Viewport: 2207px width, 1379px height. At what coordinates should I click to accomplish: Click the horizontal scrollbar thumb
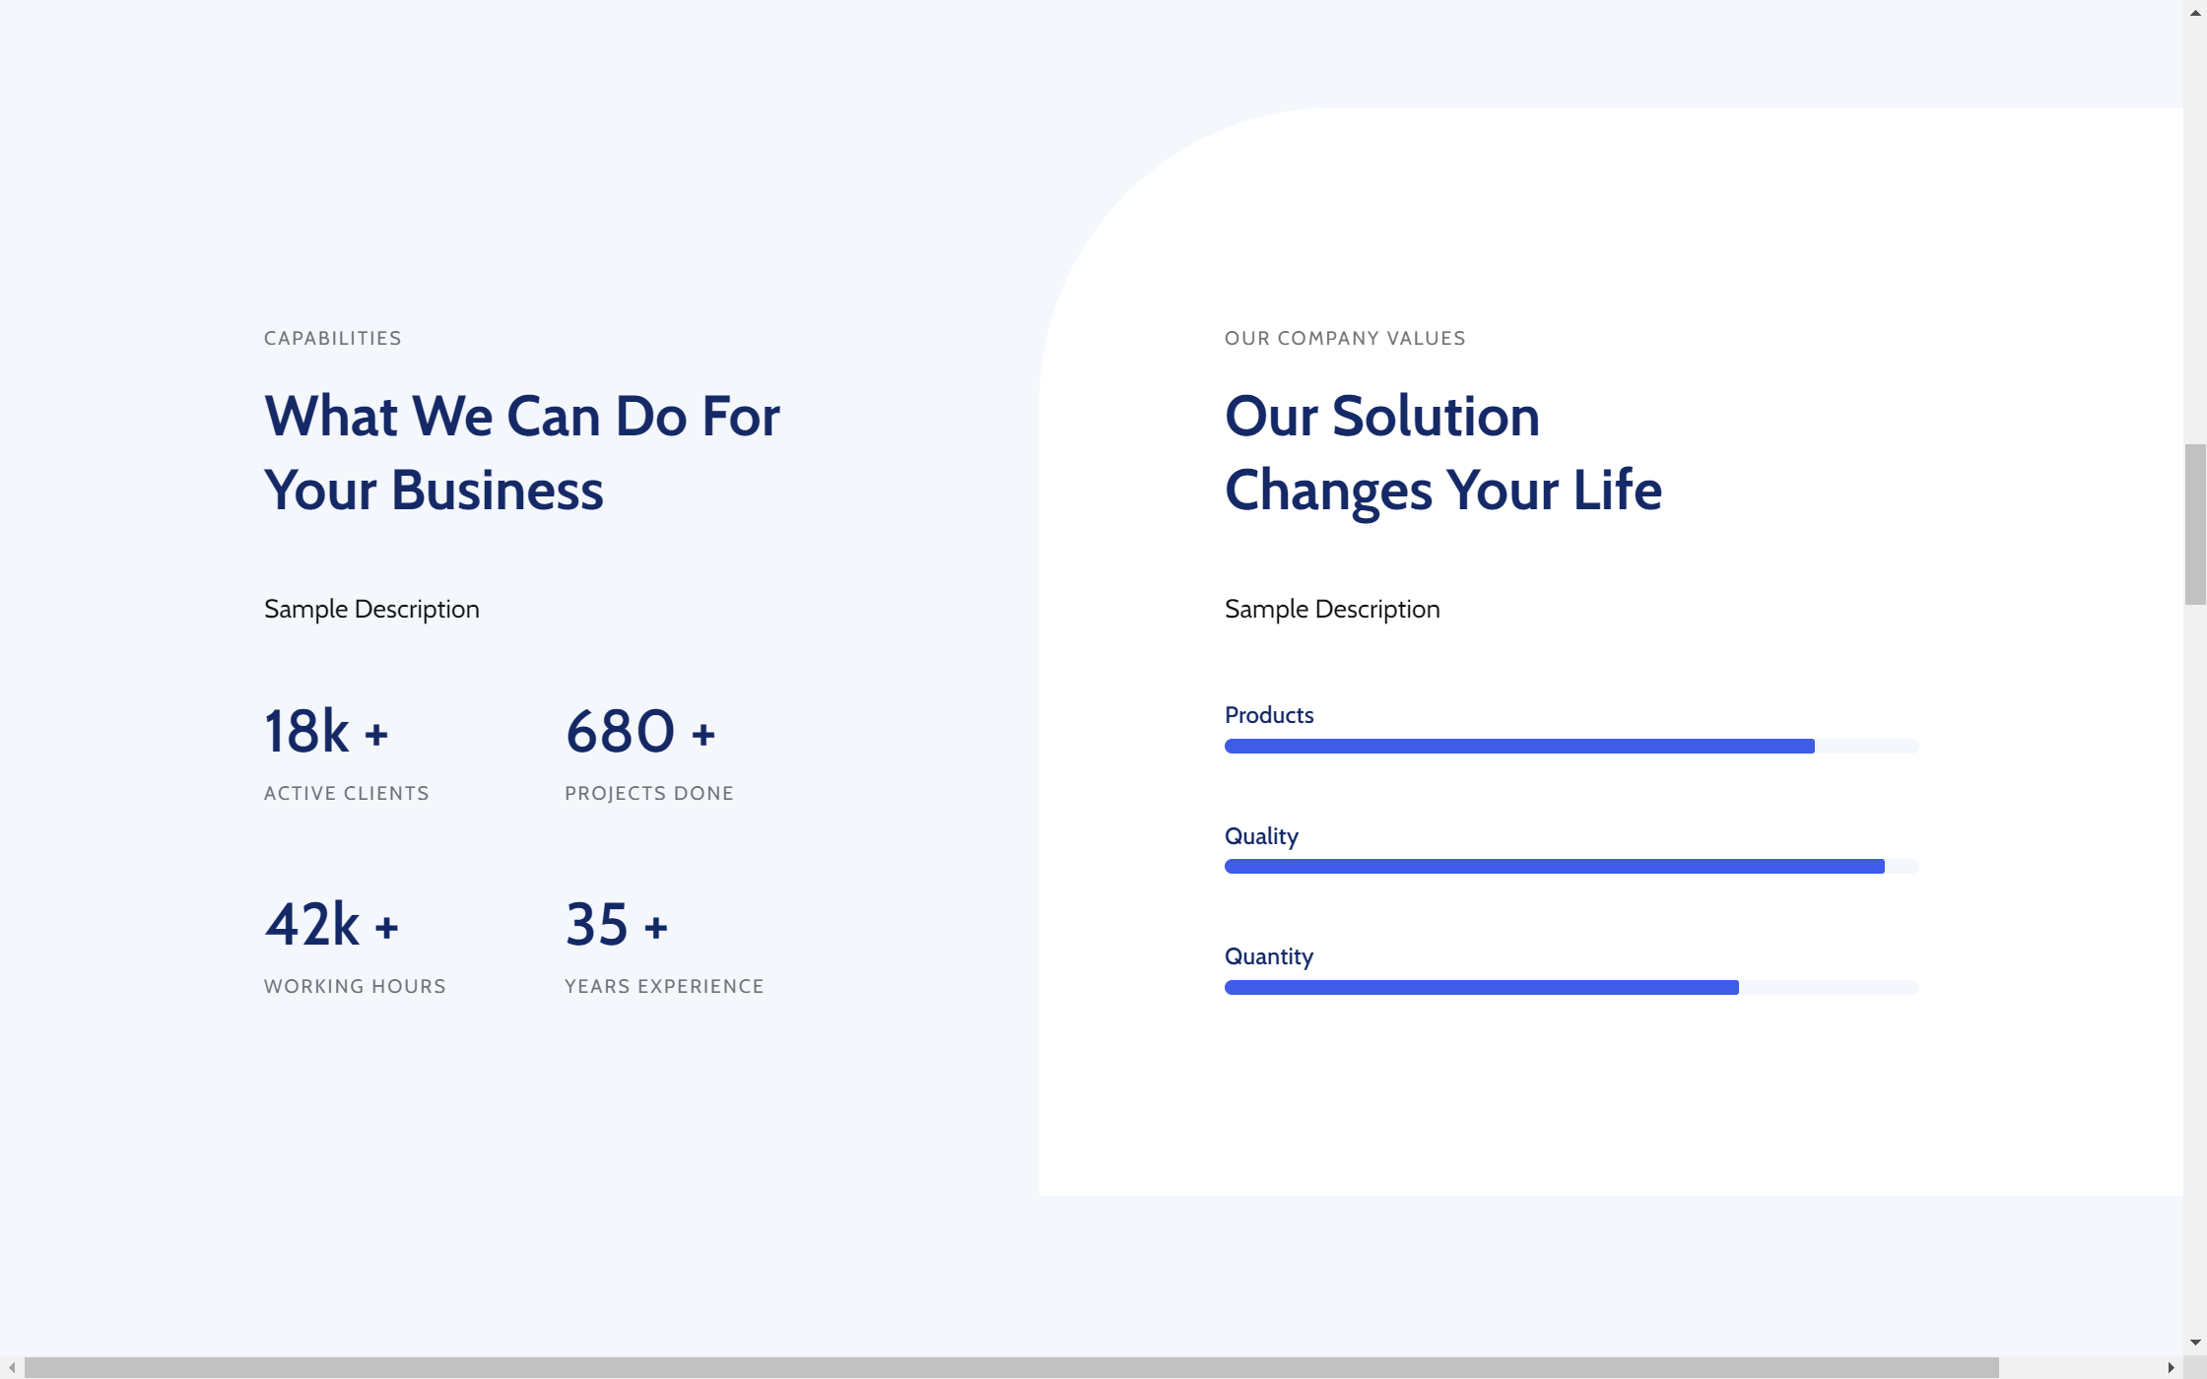click(x=1011, y=1368)
